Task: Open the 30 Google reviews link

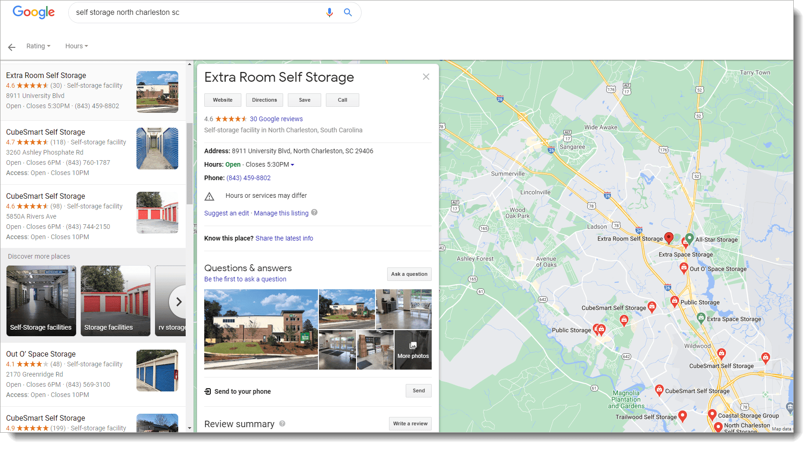Action: [x=276, y=119]
